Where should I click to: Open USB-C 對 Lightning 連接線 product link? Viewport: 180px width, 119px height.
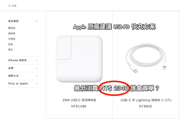146,100
